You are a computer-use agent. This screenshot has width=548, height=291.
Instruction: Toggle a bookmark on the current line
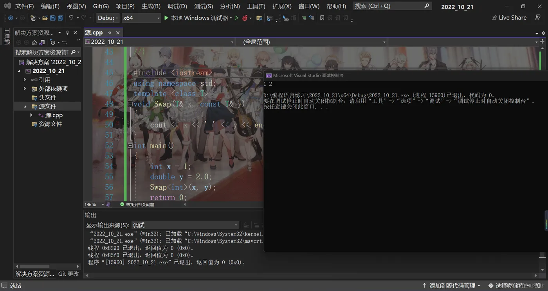pyautogui.click(x=322, y=18)
